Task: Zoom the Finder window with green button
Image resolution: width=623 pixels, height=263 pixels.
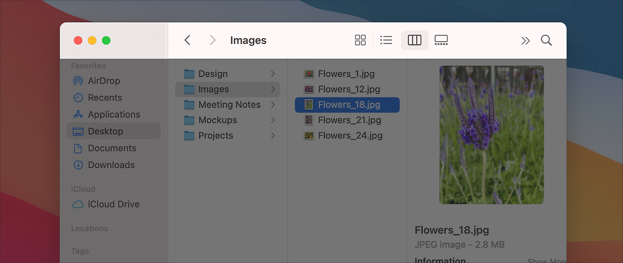Action: tap(106, 41)
